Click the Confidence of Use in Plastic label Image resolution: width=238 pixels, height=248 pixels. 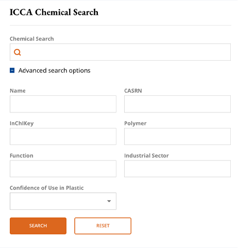pos(47,188)
